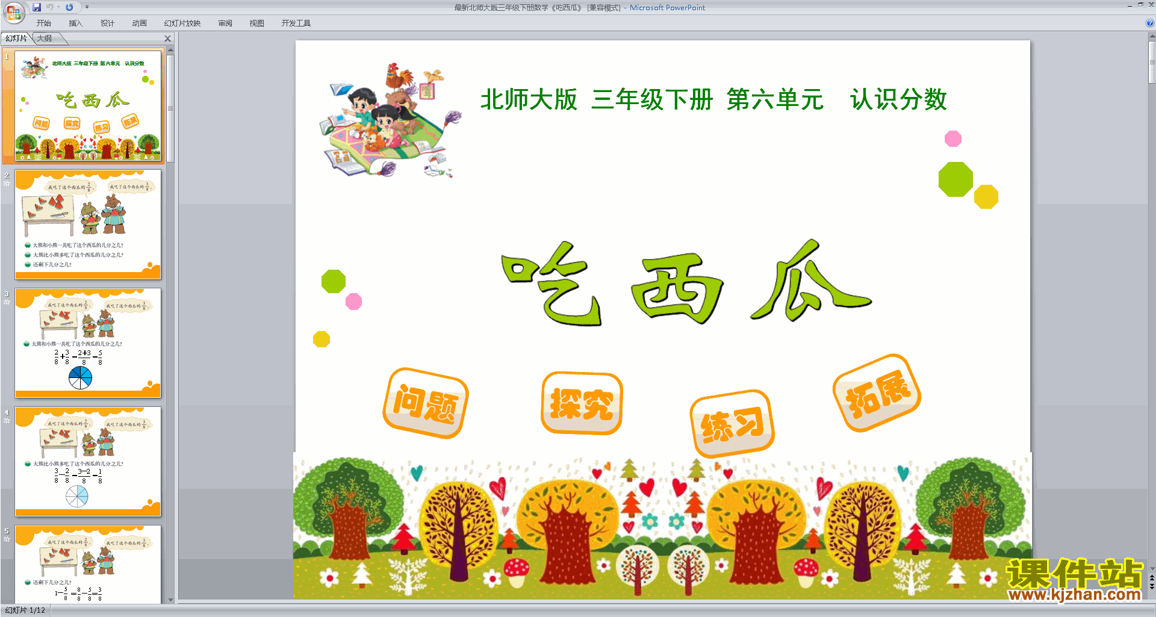Go to next slide with double-down arrow

pos(1152,587)
